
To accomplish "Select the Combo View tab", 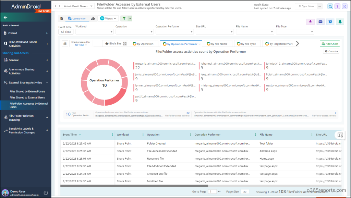I will 77,18.
